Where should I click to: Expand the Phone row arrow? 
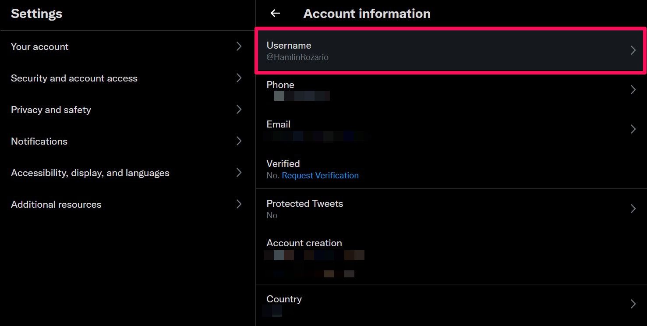click(633, 90)
